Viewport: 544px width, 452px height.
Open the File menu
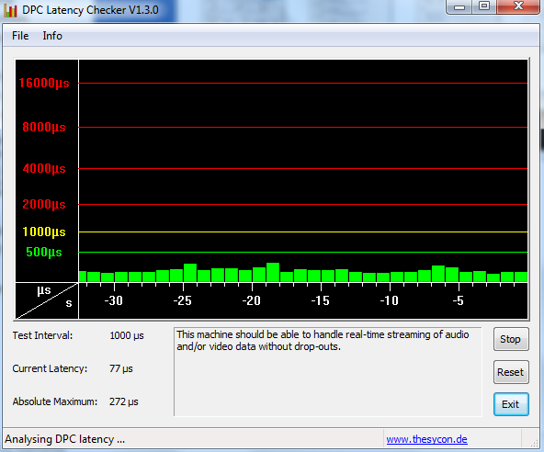[20, 36]
